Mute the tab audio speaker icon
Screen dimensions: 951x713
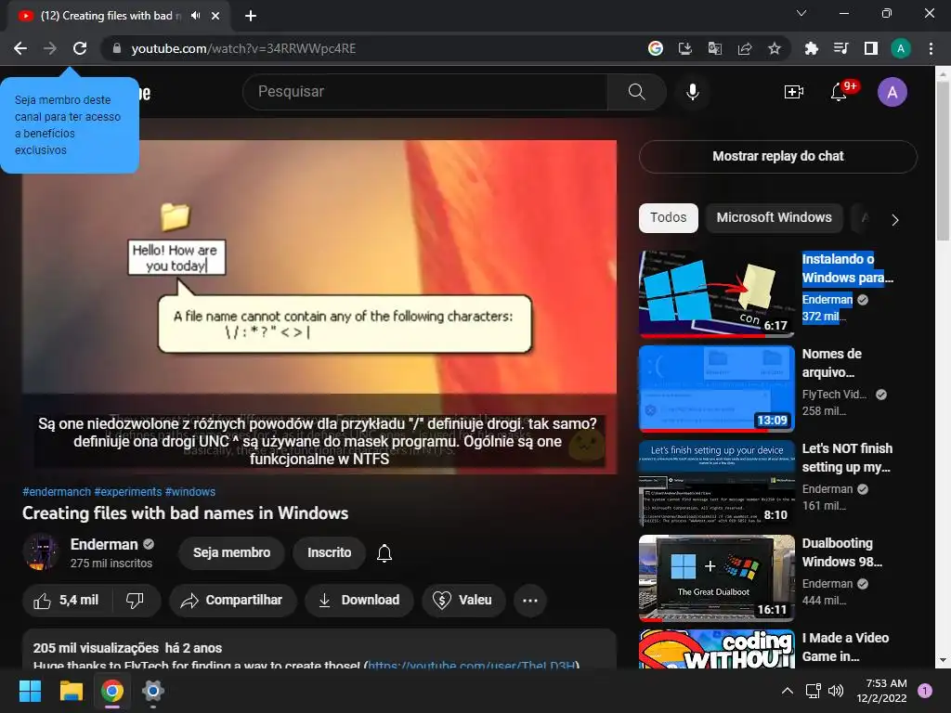[195, 16]
